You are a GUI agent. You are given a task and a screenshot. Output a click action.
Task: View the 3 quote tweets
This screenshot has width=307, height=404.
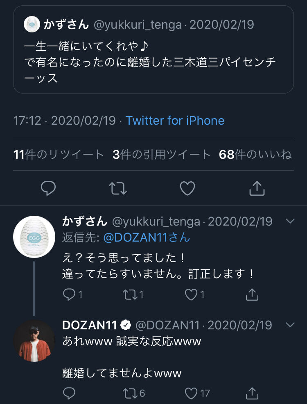pos(161,155)
